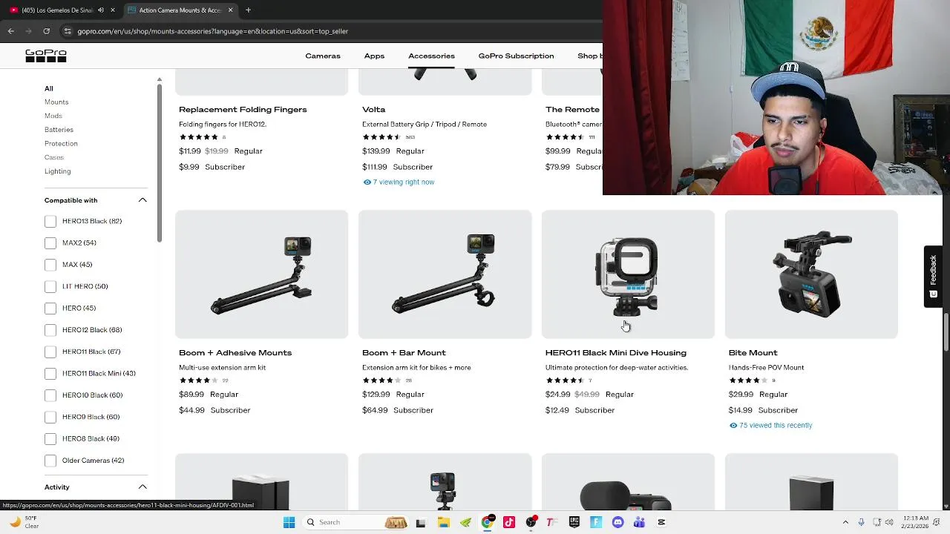Open the Feedback side tab
Screen dimensions: 950x534
click(x=933, y=276)
